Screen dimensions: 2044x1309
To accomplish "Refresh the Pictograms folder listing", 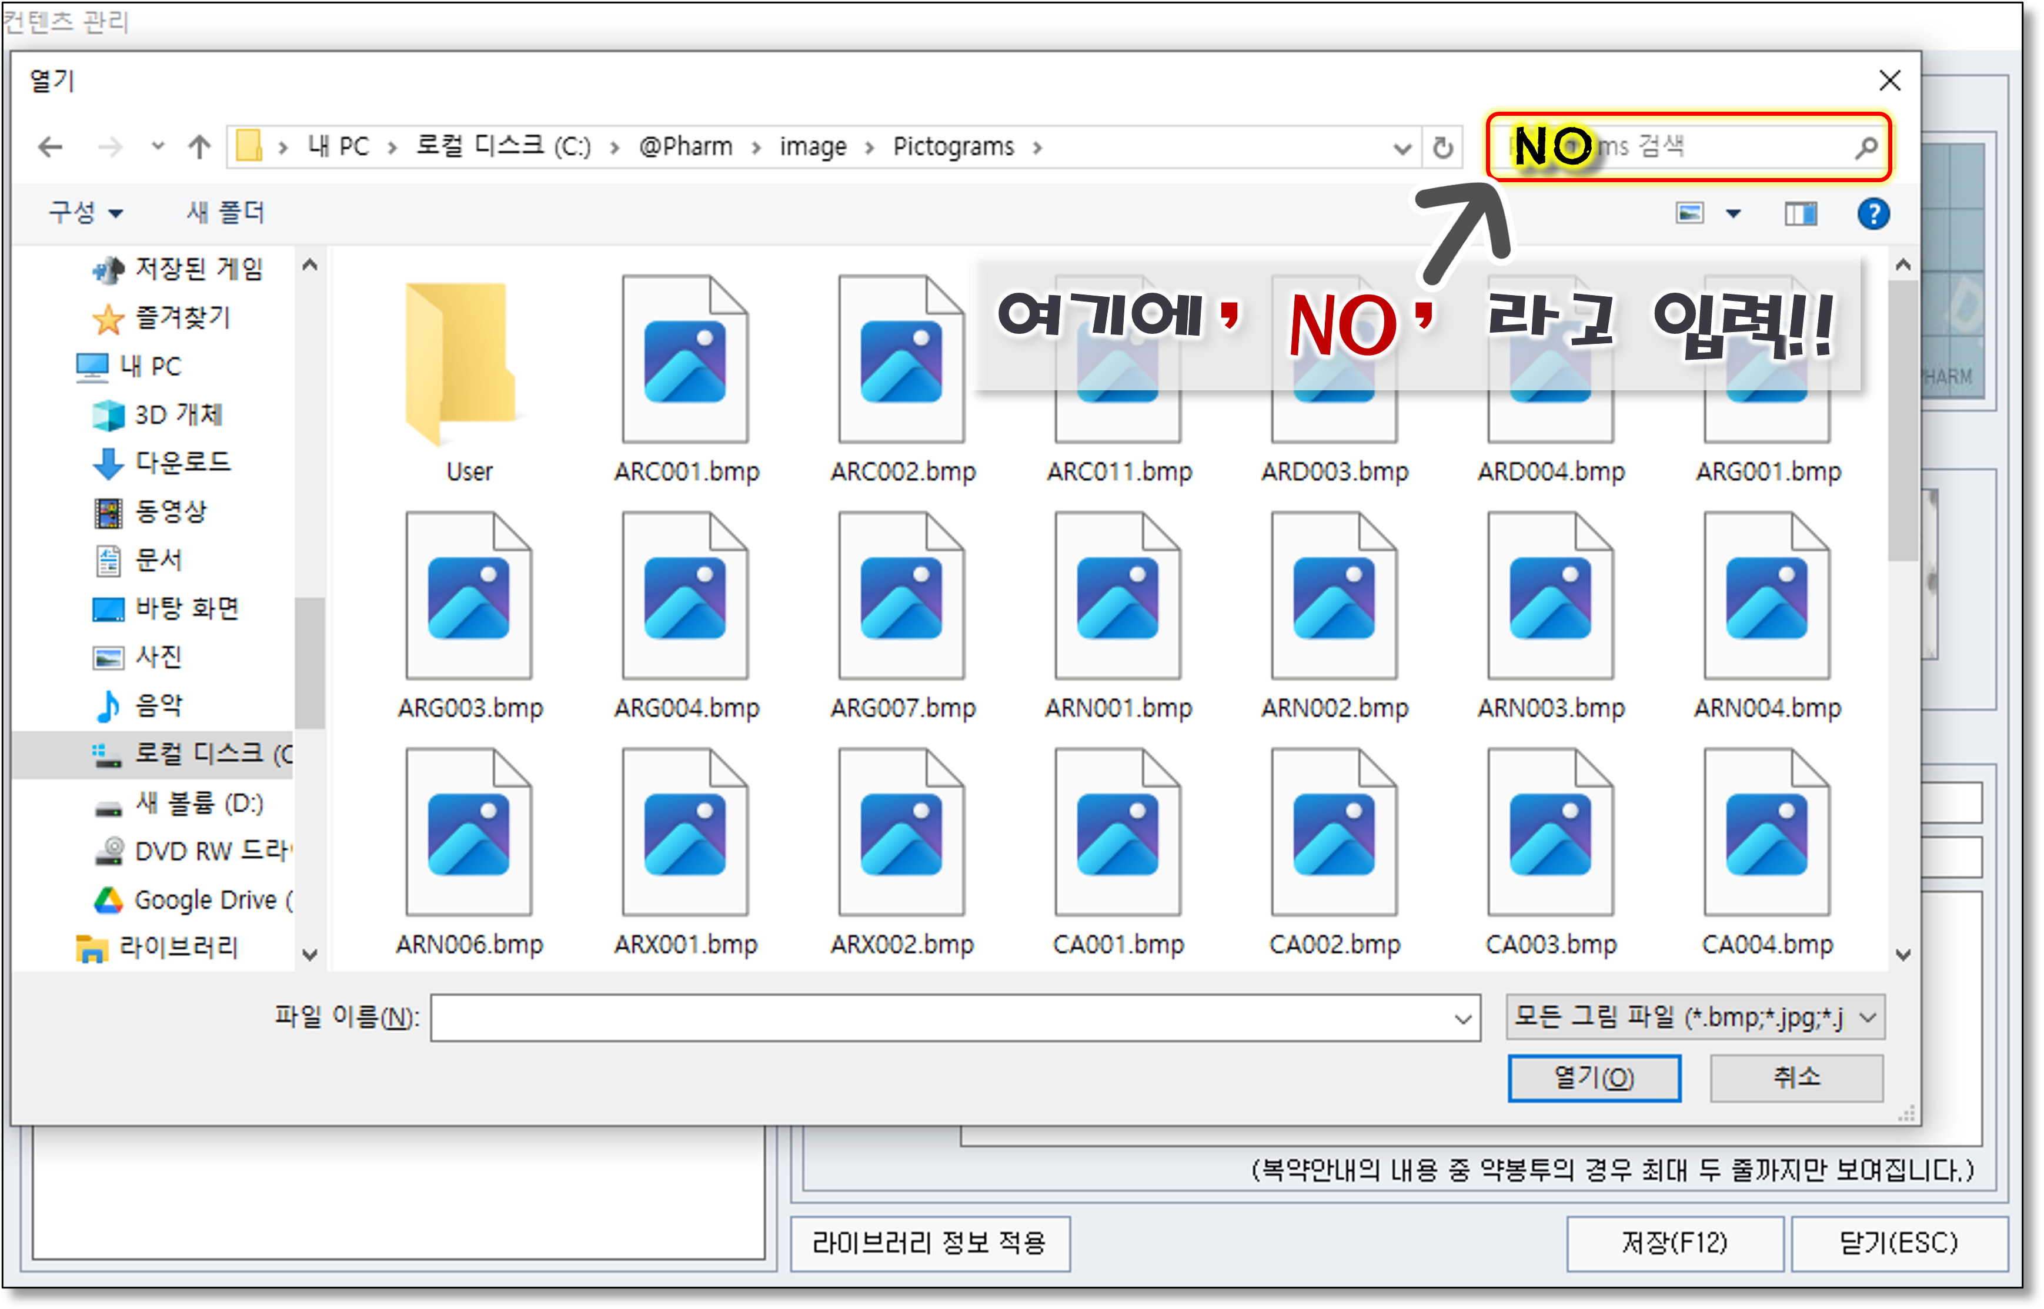I will (x=1442, y=148).
